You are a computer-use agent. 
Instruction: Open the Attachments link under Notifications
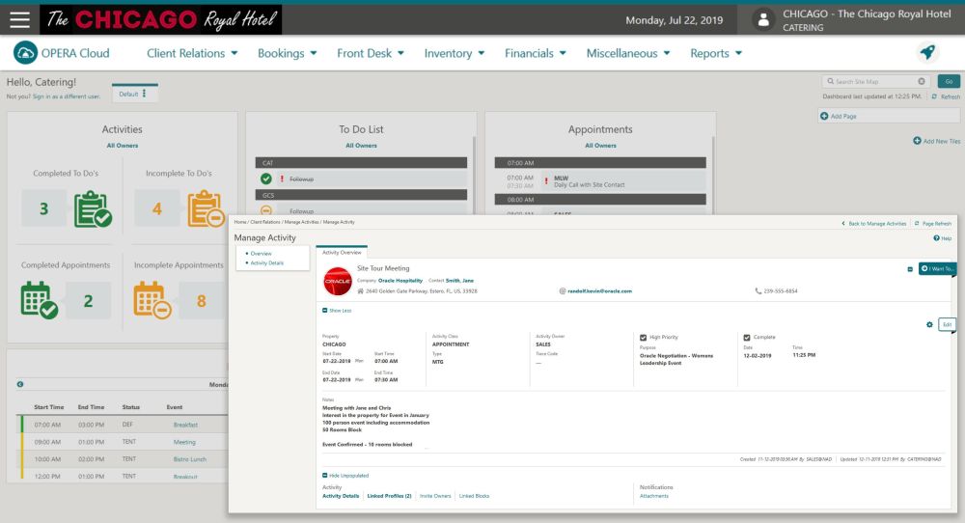653,496
